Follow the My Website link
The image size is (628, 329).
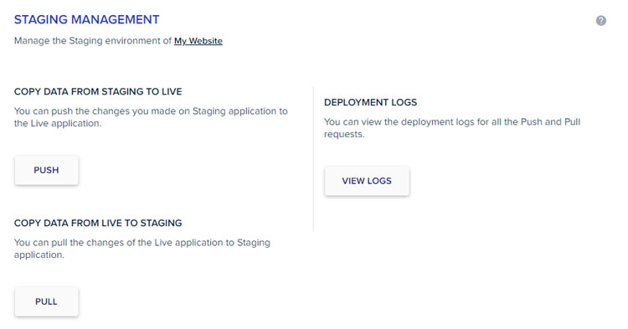click(x=198, y=41)
